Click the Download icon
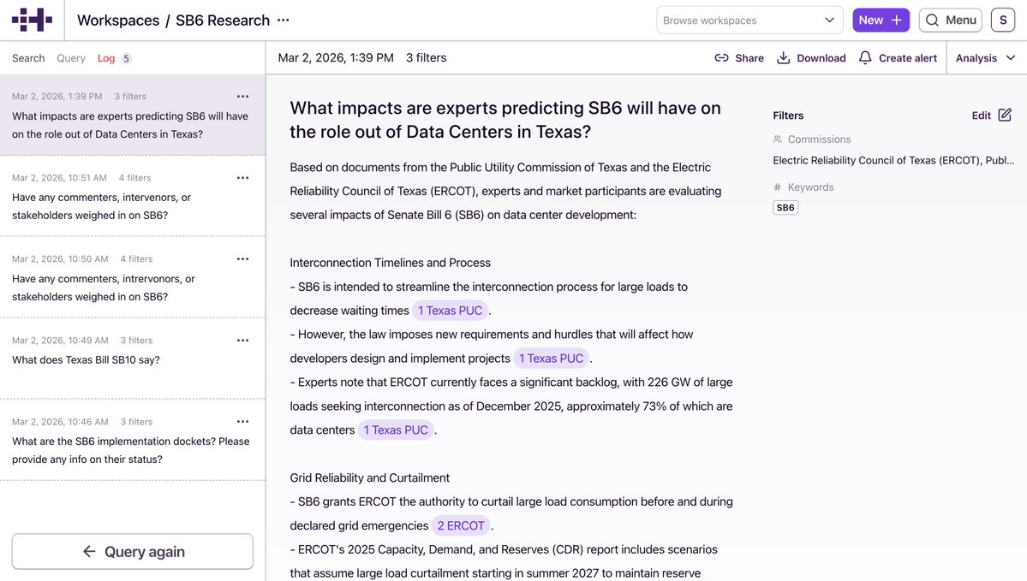1027x581 pixels. coord(784,58)
